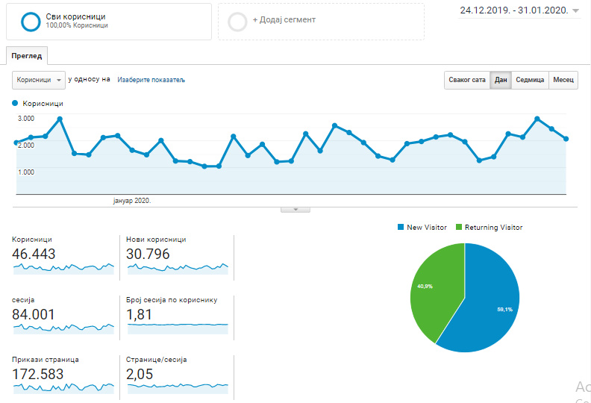Click the green Returning Visitor legend square

tap(459, 227)
